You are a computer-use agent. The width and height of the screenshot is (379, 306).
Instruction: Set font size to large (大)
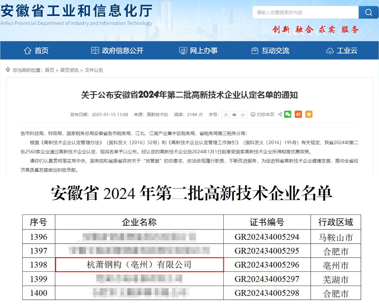(226, 115)
